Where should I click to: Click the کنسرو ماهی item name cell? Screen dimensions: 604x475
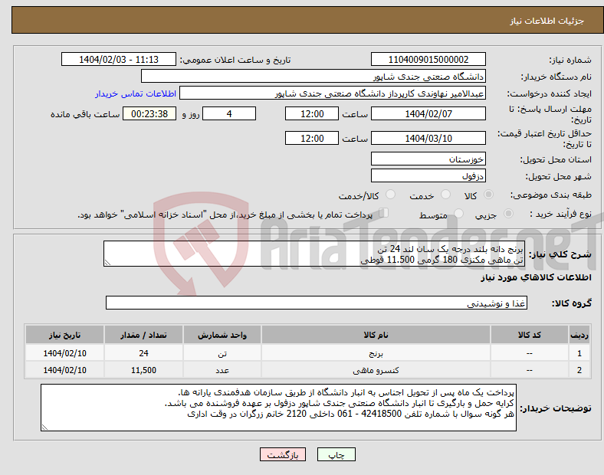tap(376, 370)
